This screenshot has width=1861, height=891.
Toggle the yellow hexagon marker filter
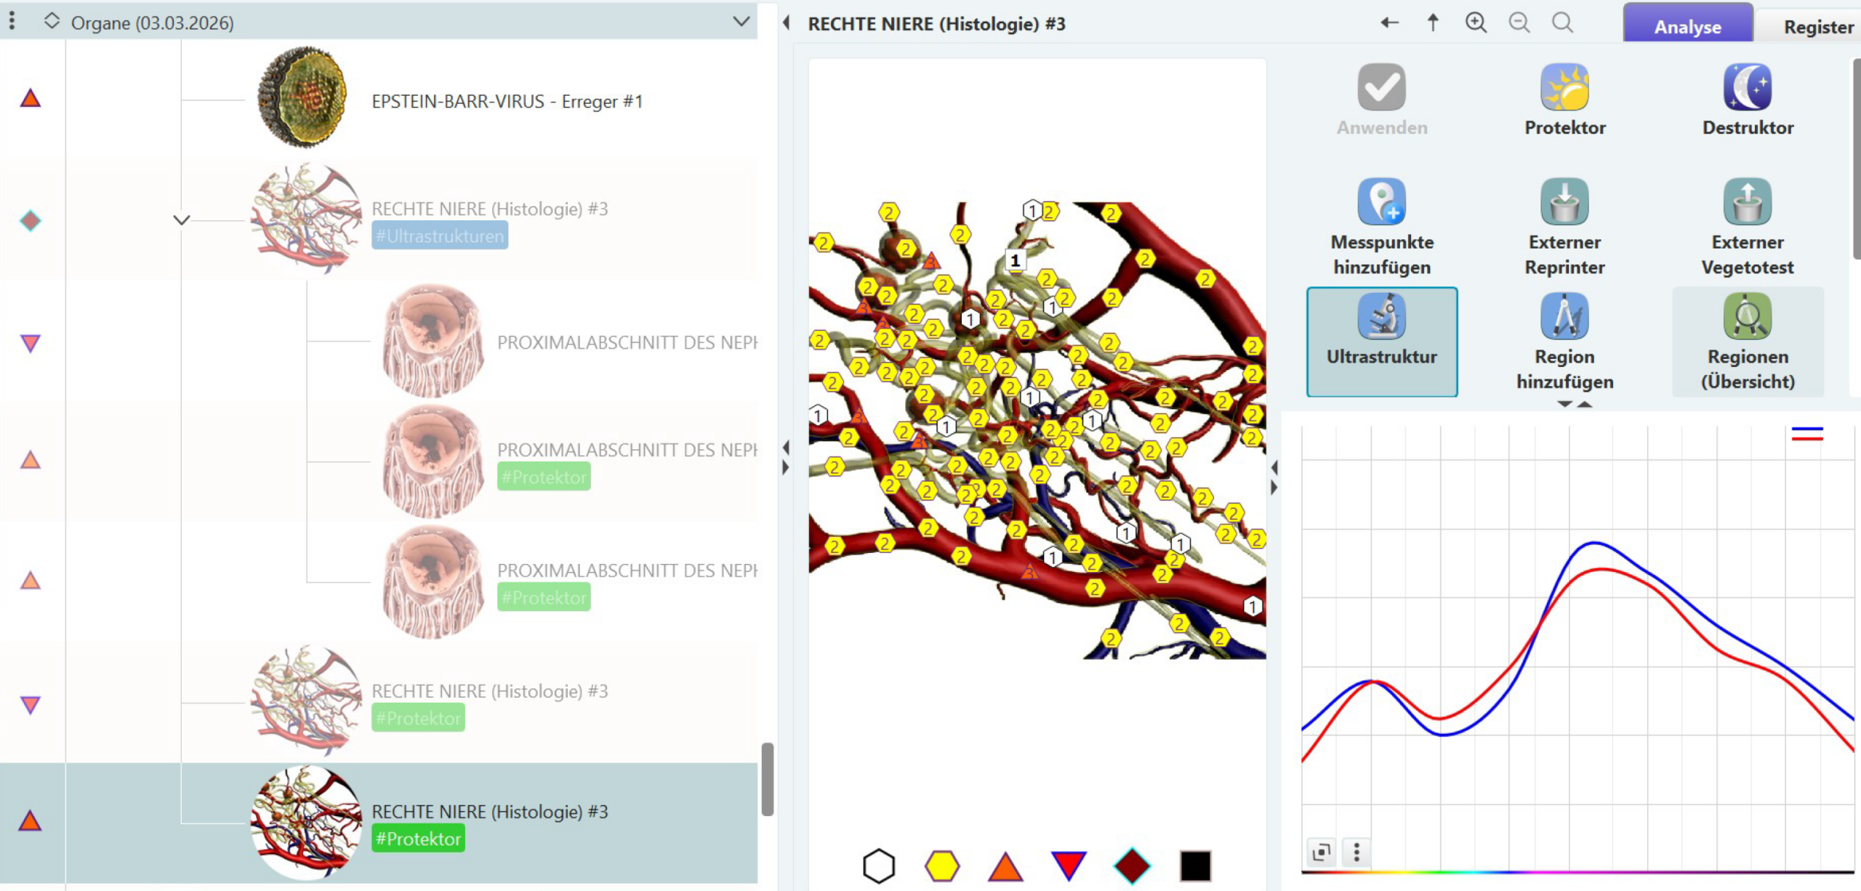941,866
